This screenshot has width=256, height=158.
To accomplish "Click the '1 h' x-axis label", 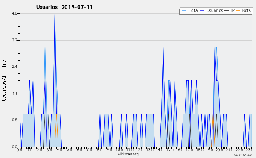I will [x=29, y=149].
